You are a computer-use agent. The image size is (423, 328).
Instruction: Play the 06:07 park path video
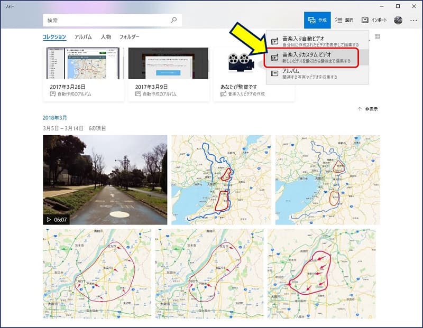pyautogui.click(x=105, y=180)
